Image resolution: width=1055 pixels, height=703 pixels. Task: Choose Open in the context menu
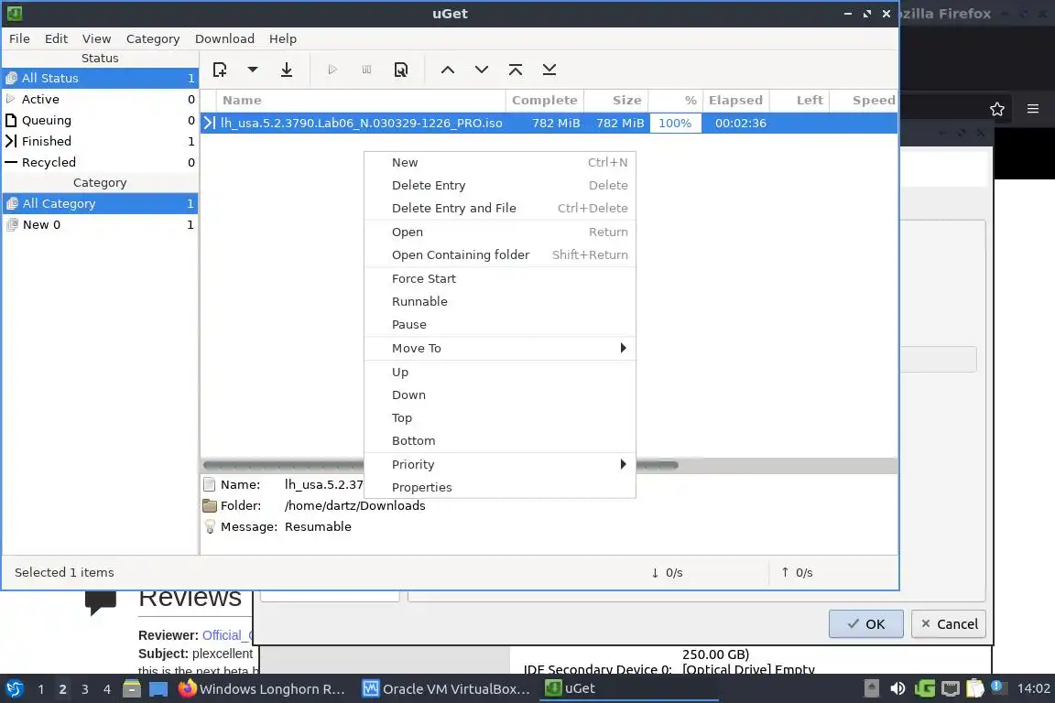[x=500, y=232]
